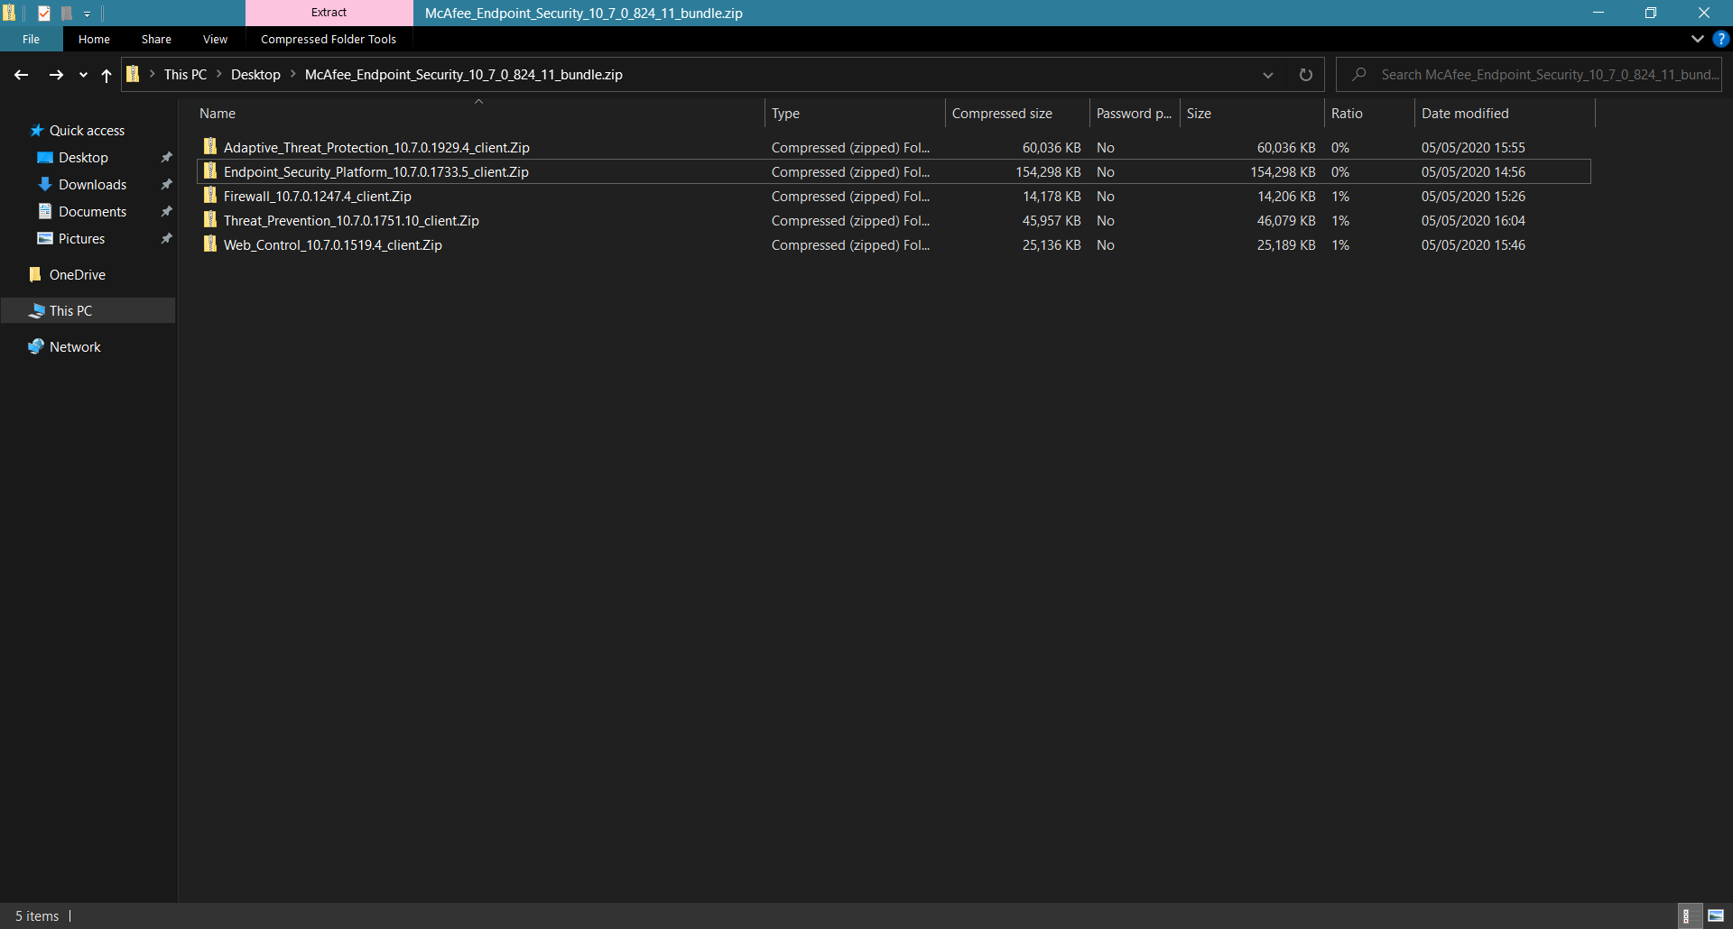The image size is (1733, 929).
Task: Click the Network icon in the sidebar
Action: pos(36,347)
